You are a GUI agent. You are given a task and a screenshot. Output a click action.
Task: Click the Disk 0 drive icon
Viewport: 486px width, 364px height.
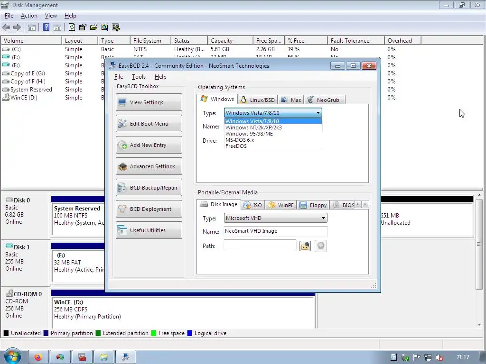click(x=9, y=200)
